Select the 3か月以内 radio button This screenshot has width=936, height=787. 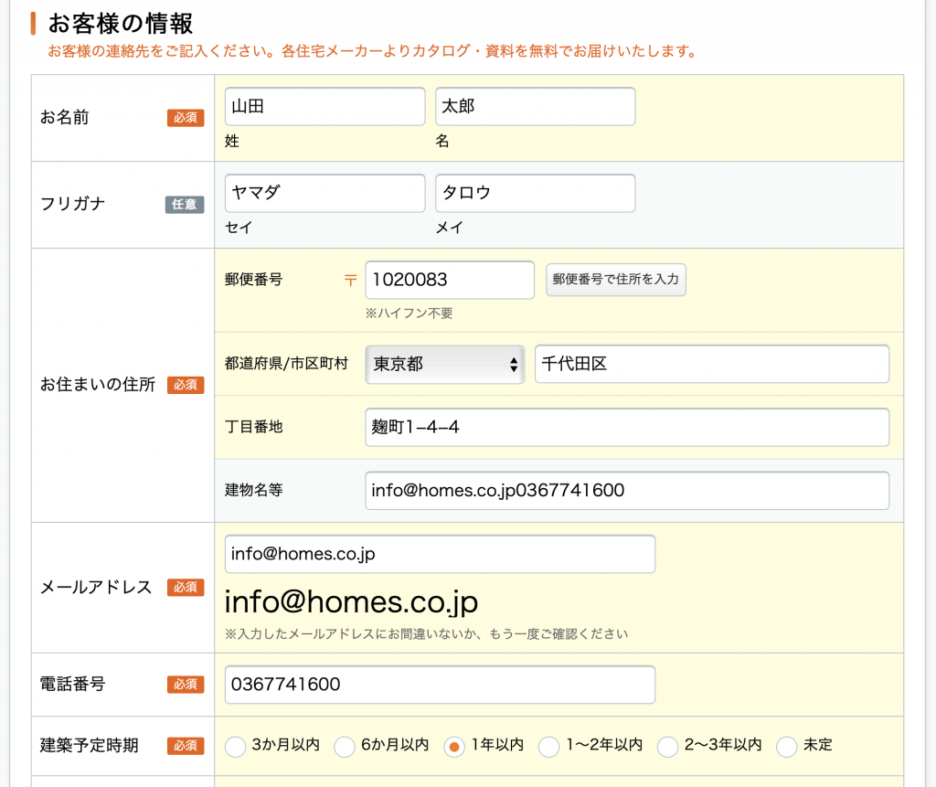click(235, 747)
